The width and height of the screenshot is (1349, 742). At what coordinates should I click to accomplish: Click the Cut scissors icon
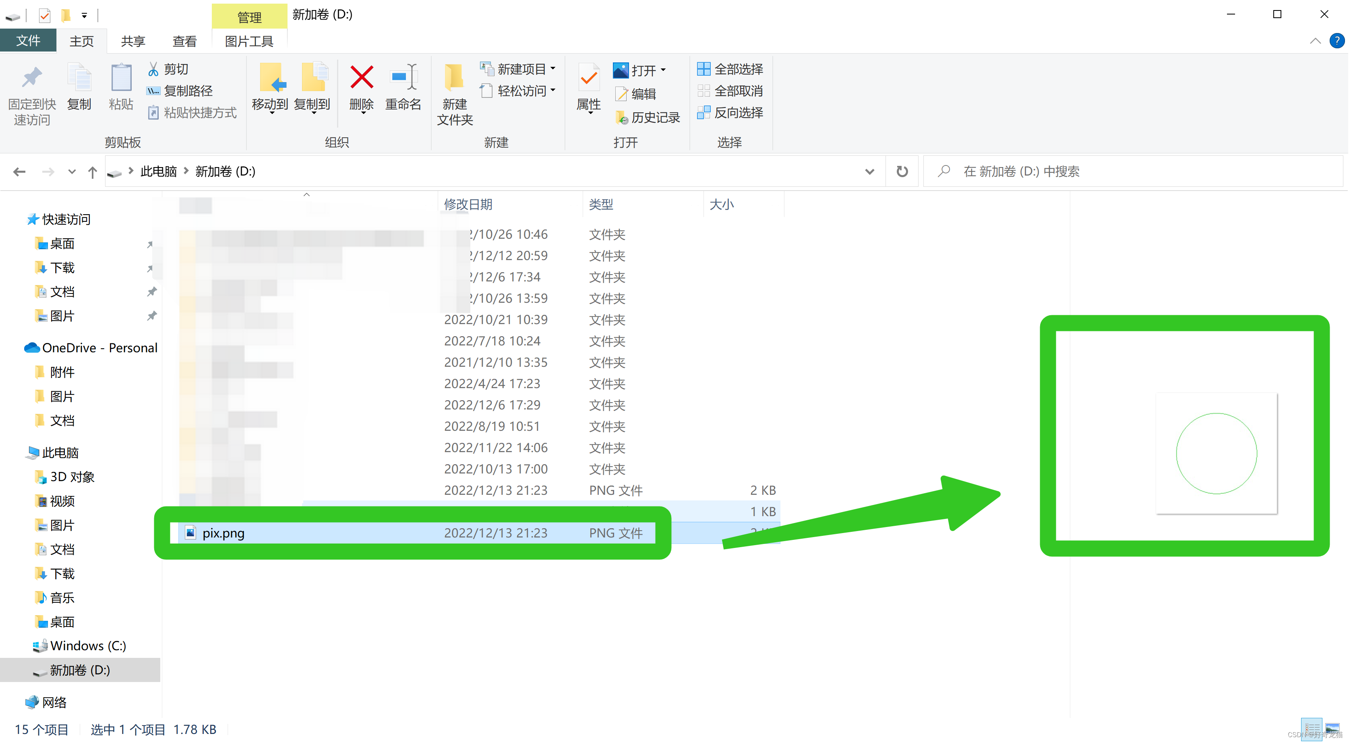[153, 68]
